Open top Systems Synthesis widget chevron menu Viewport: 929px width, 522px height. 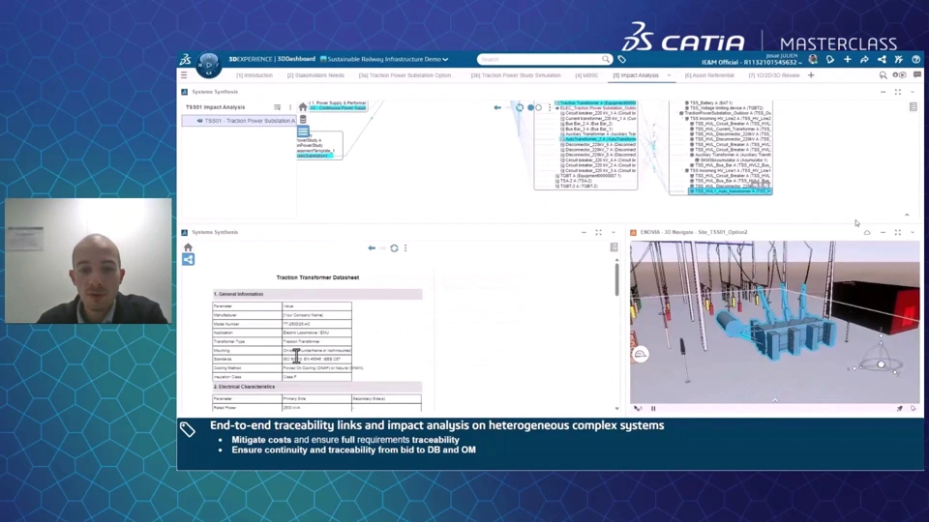913,92
